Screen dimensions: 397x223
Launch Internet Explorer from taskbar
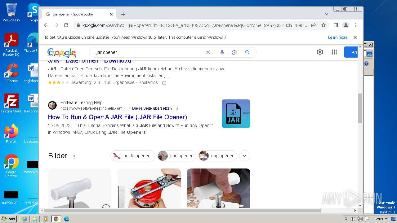[25, 219]
